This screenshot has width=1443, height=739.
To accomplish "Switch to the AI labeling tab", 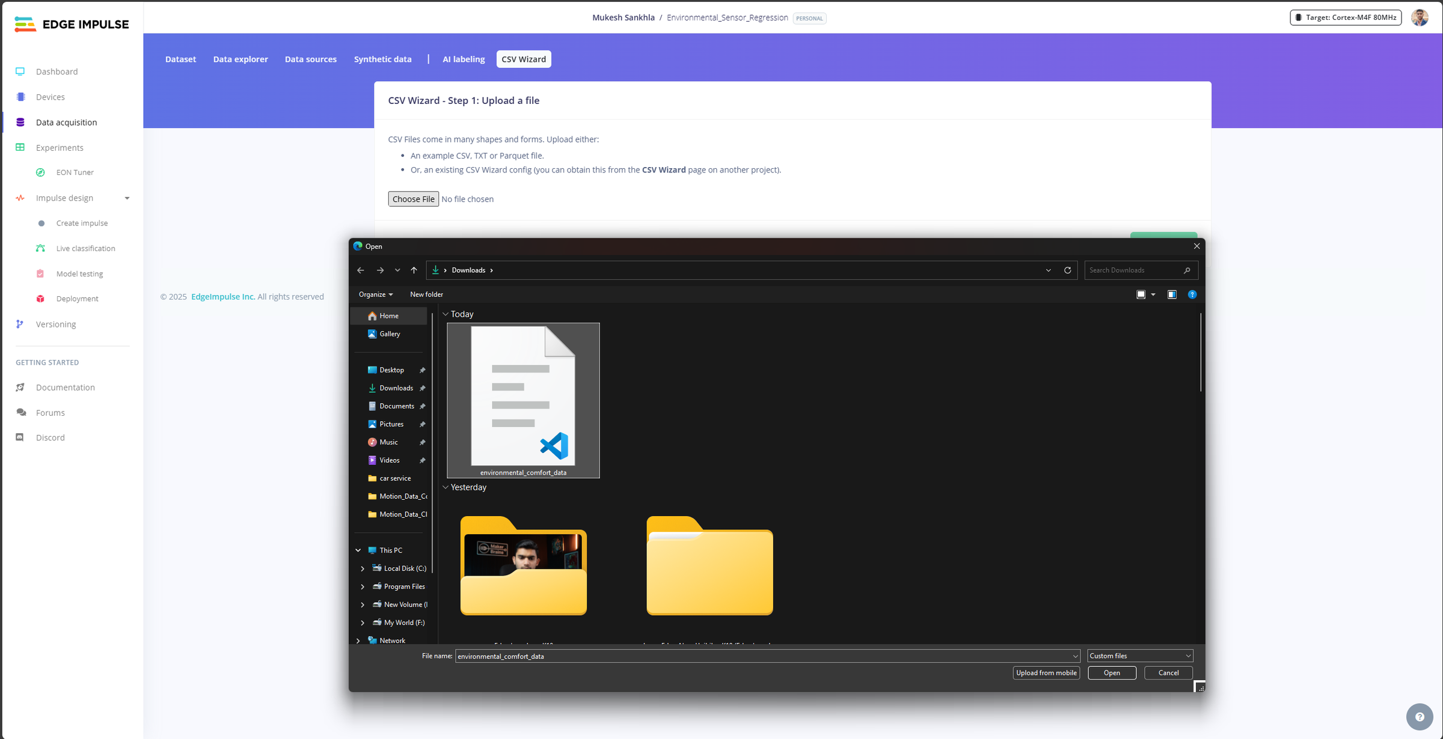I will pos(464,59).
